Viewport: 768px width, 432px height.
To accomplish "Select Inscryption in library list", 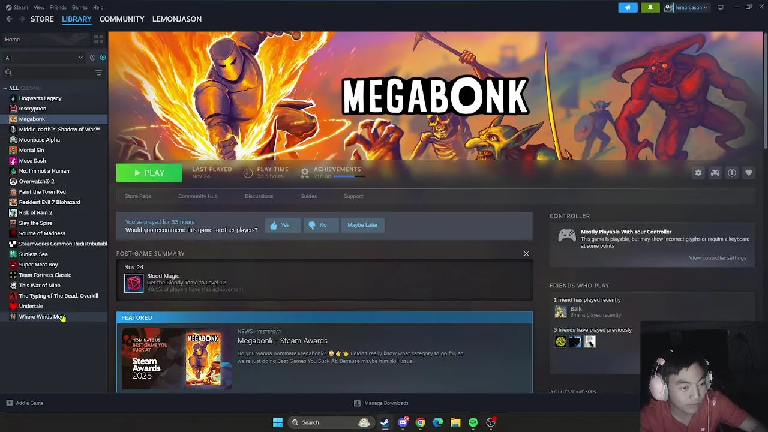I will coord(32,109).
